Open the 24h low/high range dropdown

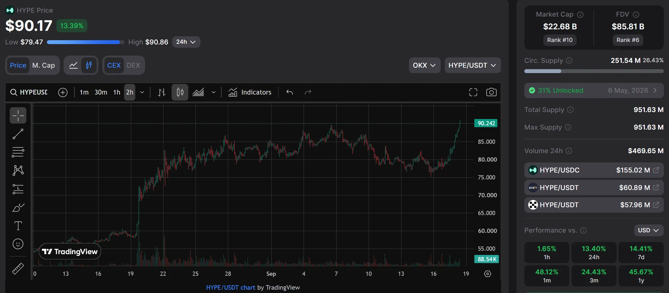click(x=186, y=42)
